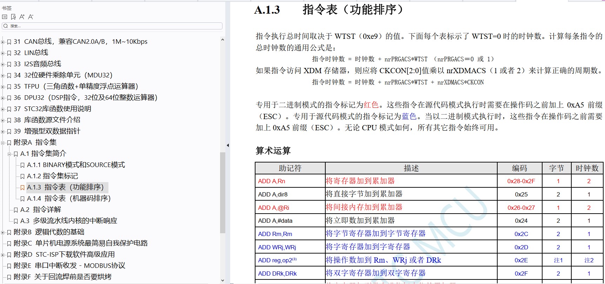Image resolution: width=605 pixels, height=284 pixels.
Task: Click the highlighted bookmark icon of A.1.3
Action: pos(22,188)
